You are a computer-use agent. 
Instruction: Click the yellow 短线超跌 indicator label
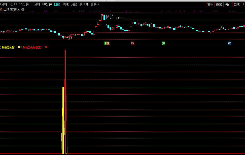8,47
